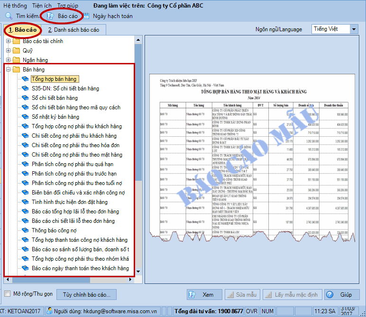Open the Tiếng Việt language dropdown
The image size is (366, 317).
pyautogui.click(x=354, y=29)
